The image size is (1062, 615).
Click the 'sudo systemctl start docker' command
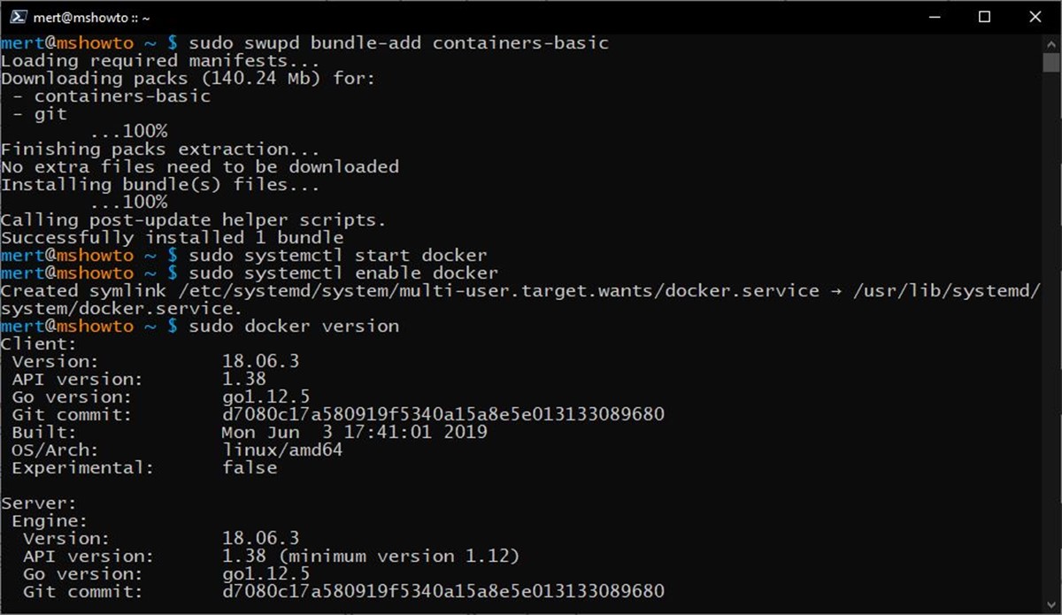(338, 256)
